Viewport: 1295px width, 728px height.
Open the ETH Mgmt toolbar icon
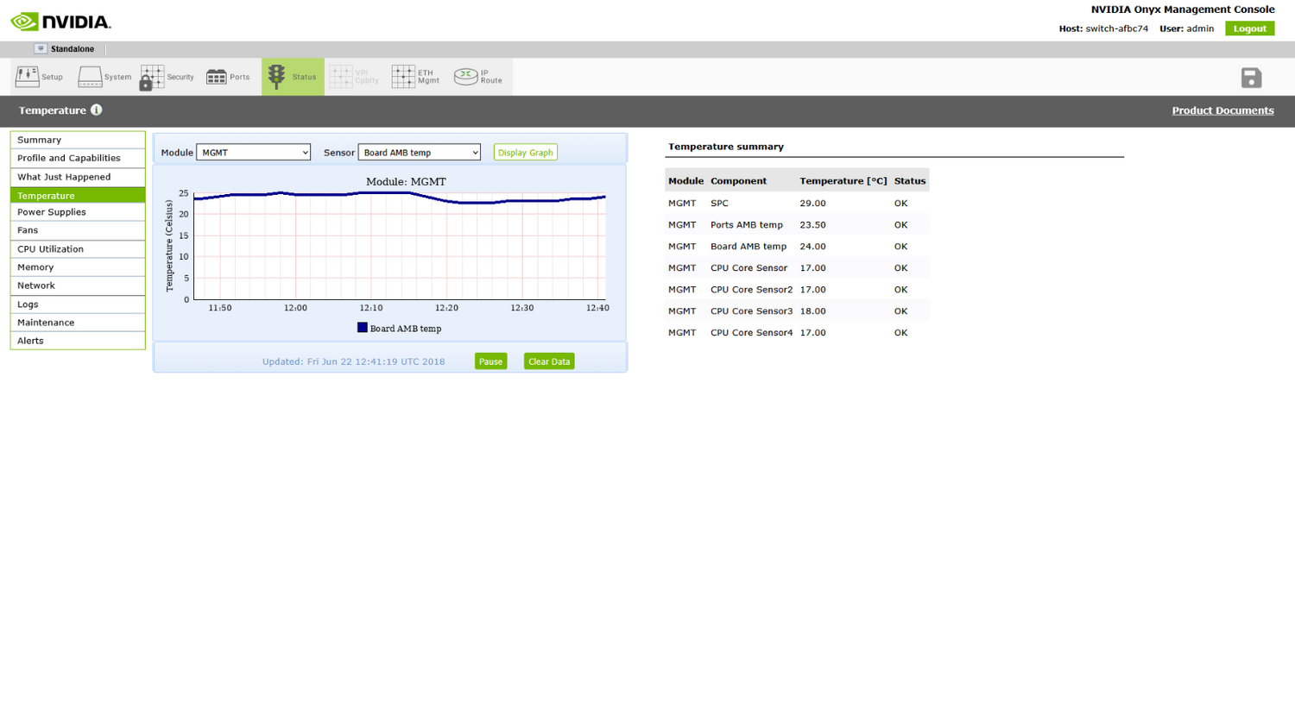tap(415, 77)
